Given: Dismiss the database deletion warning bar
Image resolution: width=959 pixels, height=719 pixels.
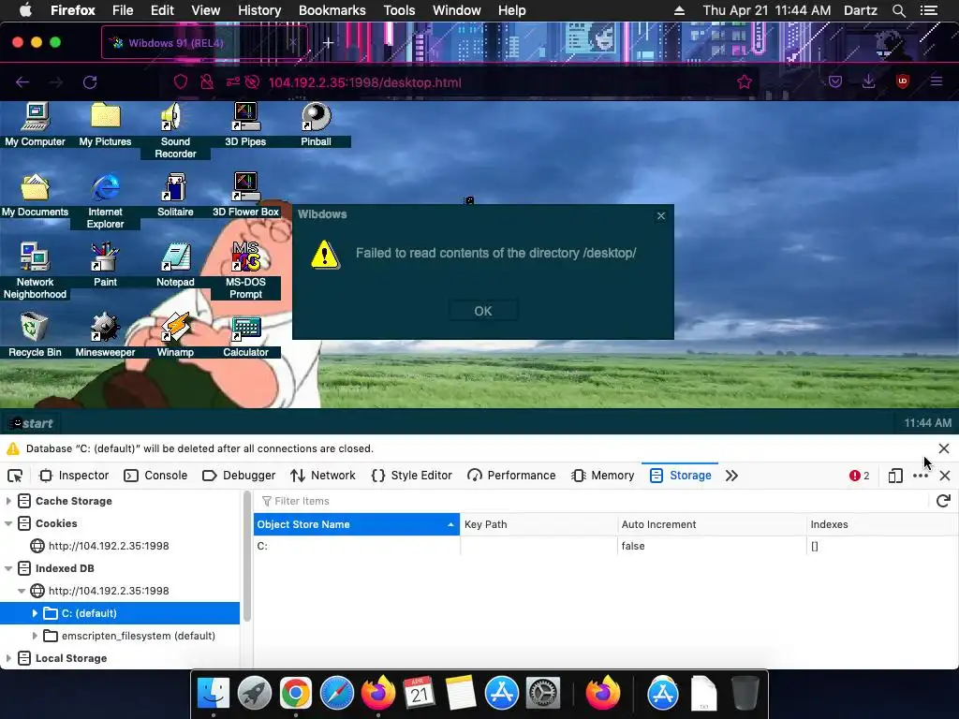Looking at the screenshot, I should (x=944, y=448).
